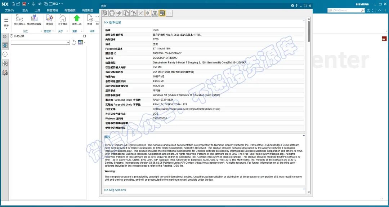
Task: Open the wrench tools tab in resource bar
Action: [5, 63]
